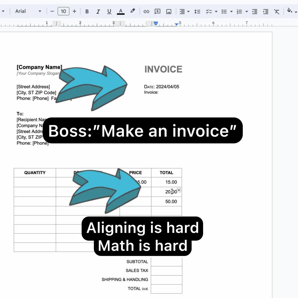Viewport: 298px width, 298px height.
Task: Select the highlight color pen
Action: [x=132, y=11]
